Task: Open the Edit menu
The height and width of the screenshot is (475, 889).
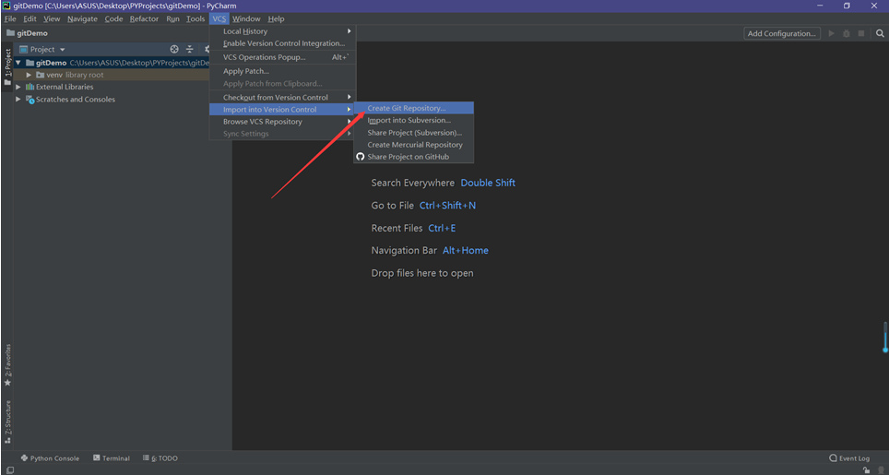Action: click(x=30, y=18)
